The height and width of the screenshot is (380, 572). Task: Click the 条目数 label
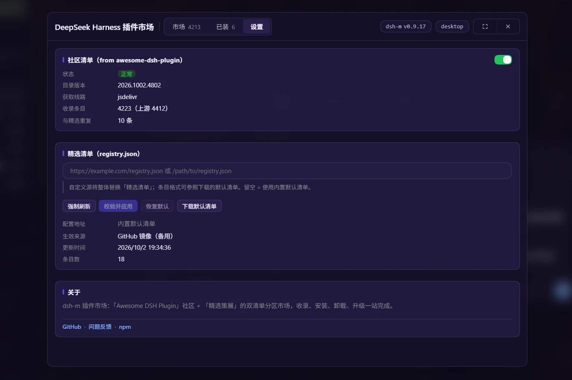tap(71, 259)
